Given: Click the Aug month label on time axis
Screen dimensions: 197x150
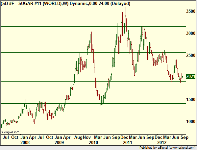Looking at the screenshot, I should [x=78, y=137].
